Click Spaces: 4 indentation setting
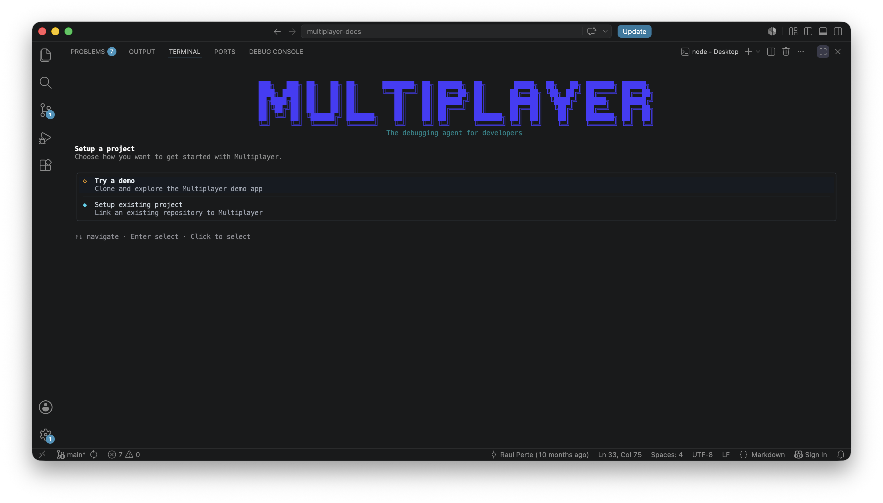This screenshot has width=883, height=503. tap(667, 454)
